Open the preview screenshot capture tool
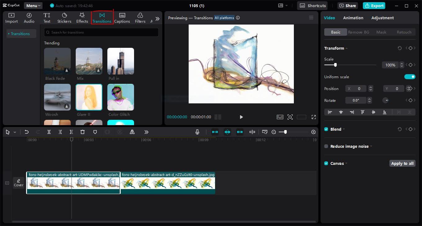 pyautogui.click(x=290, y=117)
